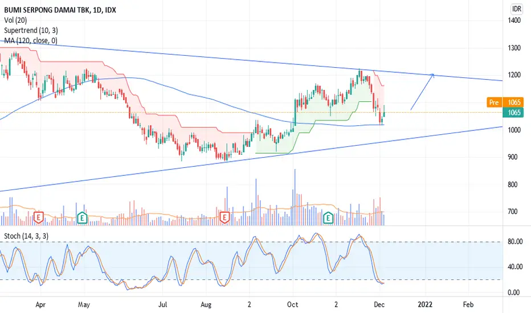Image resolution: width=531 pixels, height=313 pixels.
Task: Click the red E earnings marker near August
Action: [224, 217]
